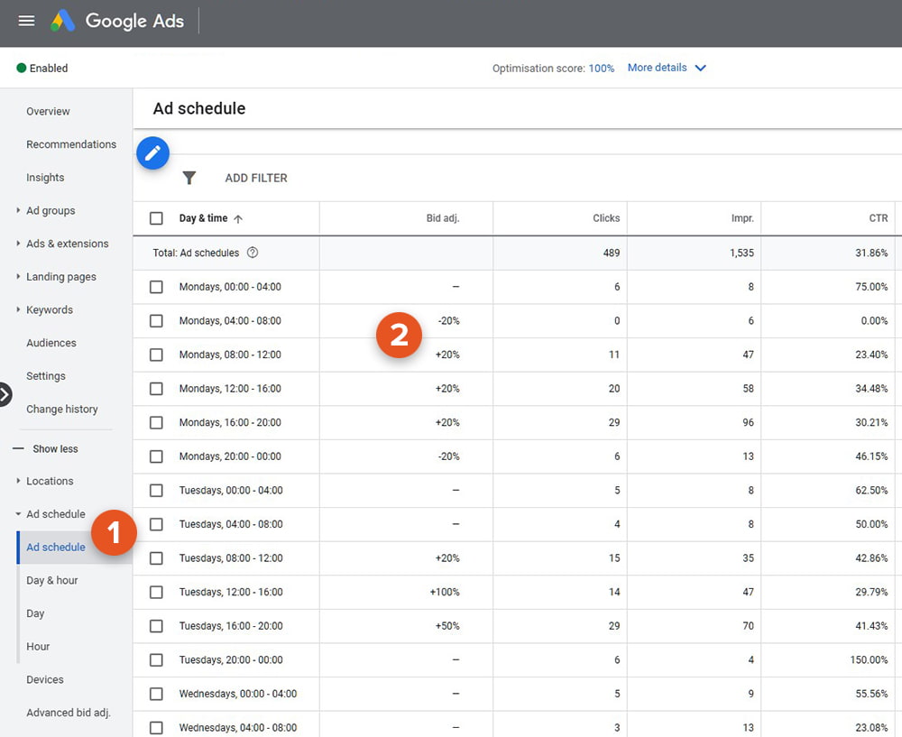Screen dimensions: 902x737
Task: Click the More details link
Action: (x=657, y=68)
